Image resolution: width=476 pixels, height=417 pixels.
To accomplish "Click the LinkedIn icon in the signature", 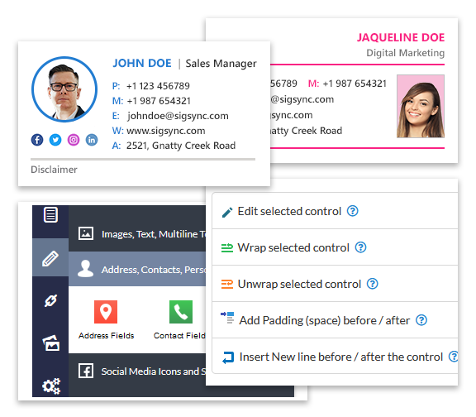I will (92, 140).
